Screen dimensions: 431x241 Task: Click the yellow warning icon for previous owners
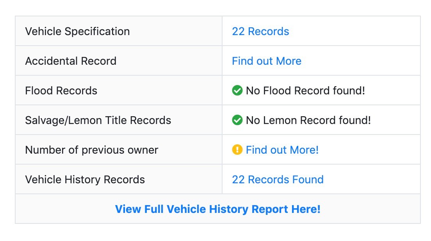pos(239,149)
